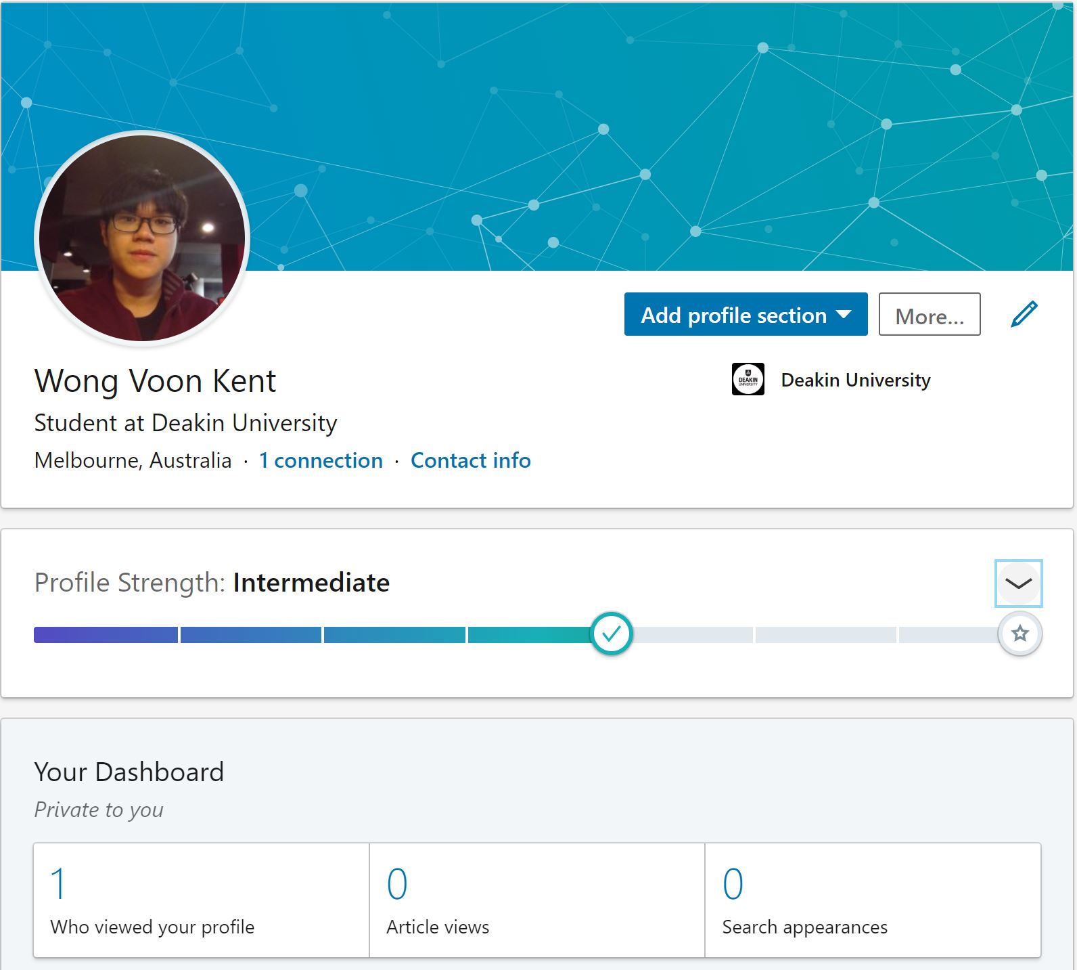The image size is (1077, 970).
Task: Click the pencil edit profile icon
Action: click(1024, 314)
